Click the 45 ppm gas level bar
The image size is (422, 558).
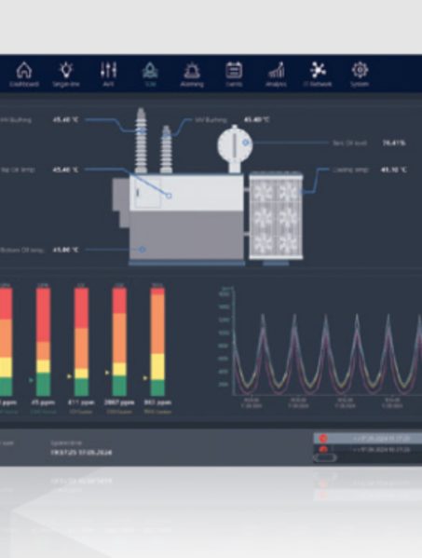pos(44,342)
